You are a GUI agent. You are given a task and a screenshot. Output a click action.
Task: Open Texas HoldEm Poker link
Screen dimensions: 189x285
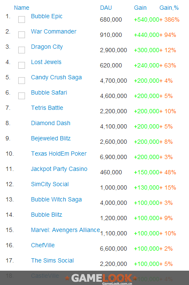click(59, 154)
